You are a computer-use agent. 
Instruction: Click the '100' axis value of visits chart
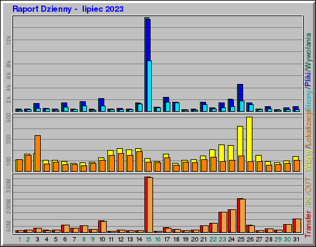[x=9, y=161]
